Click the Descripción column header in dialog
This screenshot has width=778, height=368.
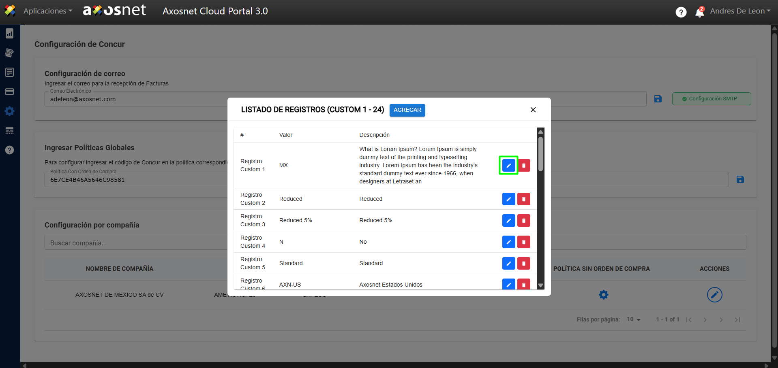pyautogui.click(x=374, y=135)
